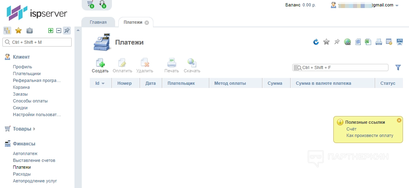
Task: Expand all sidebar menu sections with plus icon
Action: click(x=51, y=31)
